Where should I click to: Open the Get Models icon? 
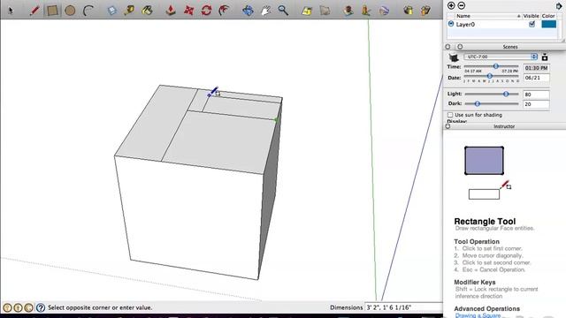pos(408,10)
